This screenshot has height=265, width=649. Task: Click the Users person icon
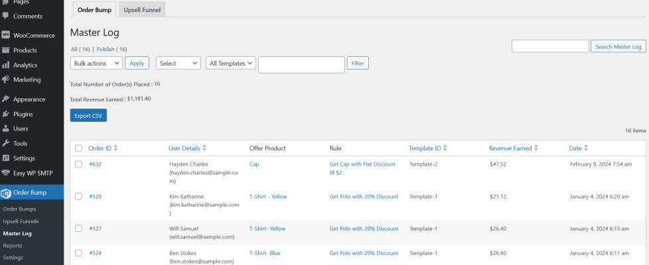[x=6, y=129]
